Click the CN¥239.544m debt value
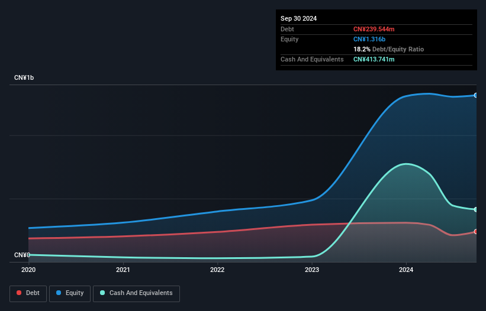The height and width of the screenshot is (311, 486). [x=374, y=29]
